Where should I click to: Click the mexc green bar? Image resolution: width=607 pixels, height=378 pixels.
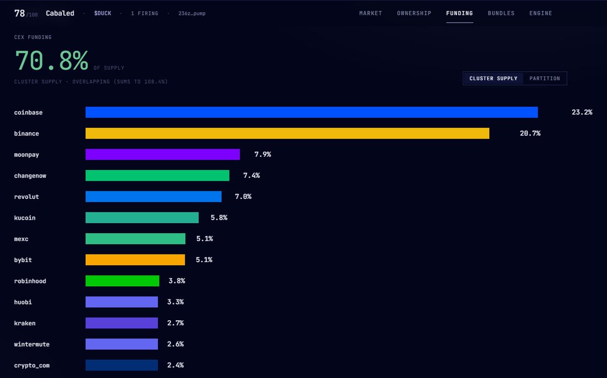[136, 239]
